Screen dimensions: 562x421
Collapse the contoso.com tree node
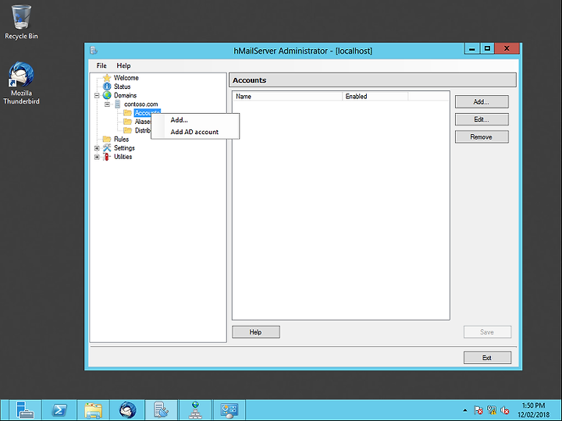[x=107, y=104]
